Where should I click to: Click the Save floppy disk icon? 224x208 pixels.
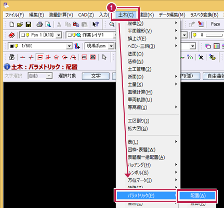pos(28,25)
